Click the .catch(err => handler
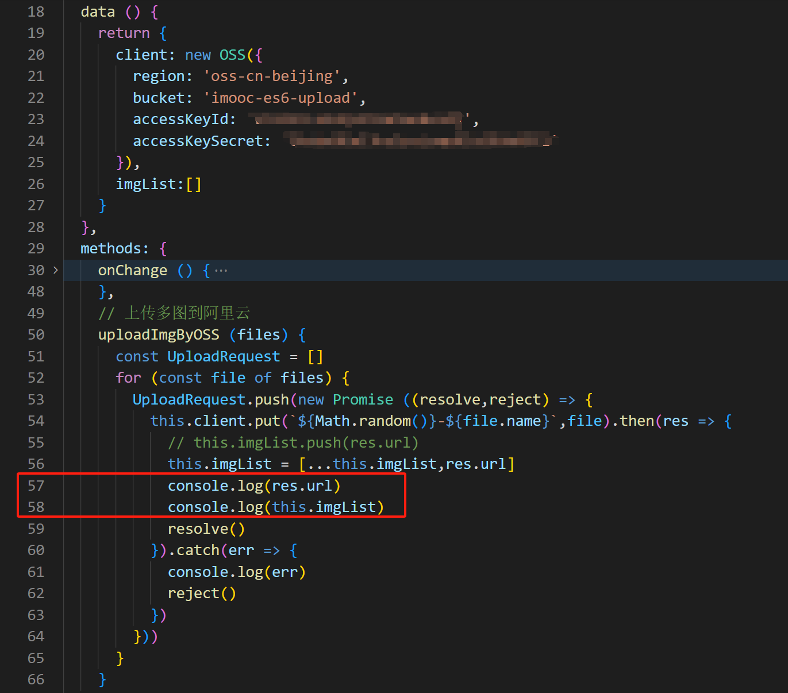 232,550
